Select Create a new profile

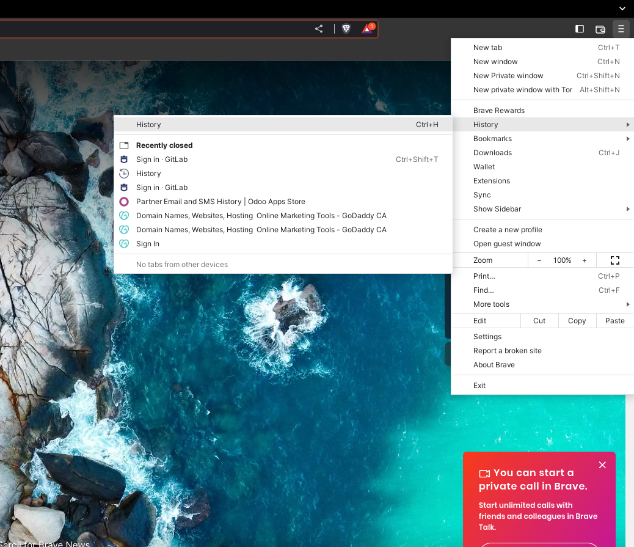click(x=542, y=230)
